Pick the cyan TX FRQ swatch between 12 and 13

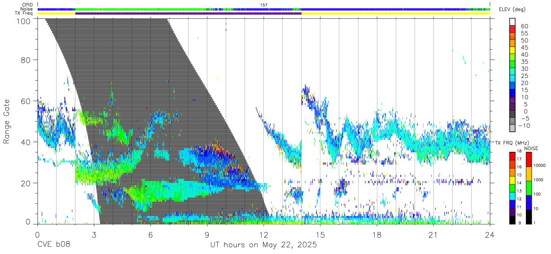[512, 195]
